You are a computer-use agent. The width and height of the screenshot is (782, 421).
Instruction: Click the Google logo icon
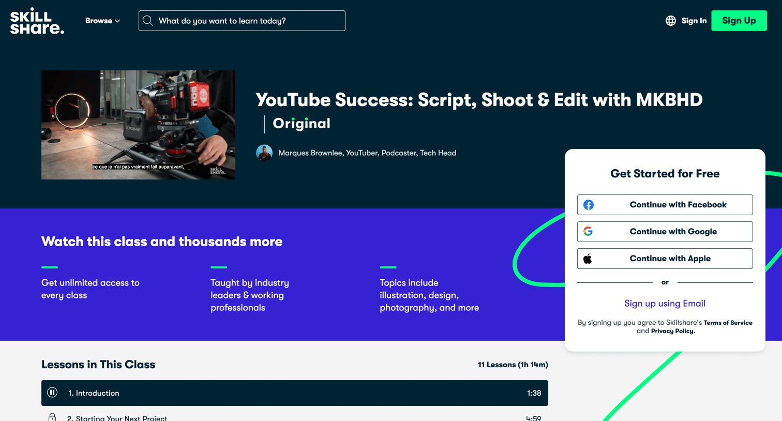click(x=588, y=232)
